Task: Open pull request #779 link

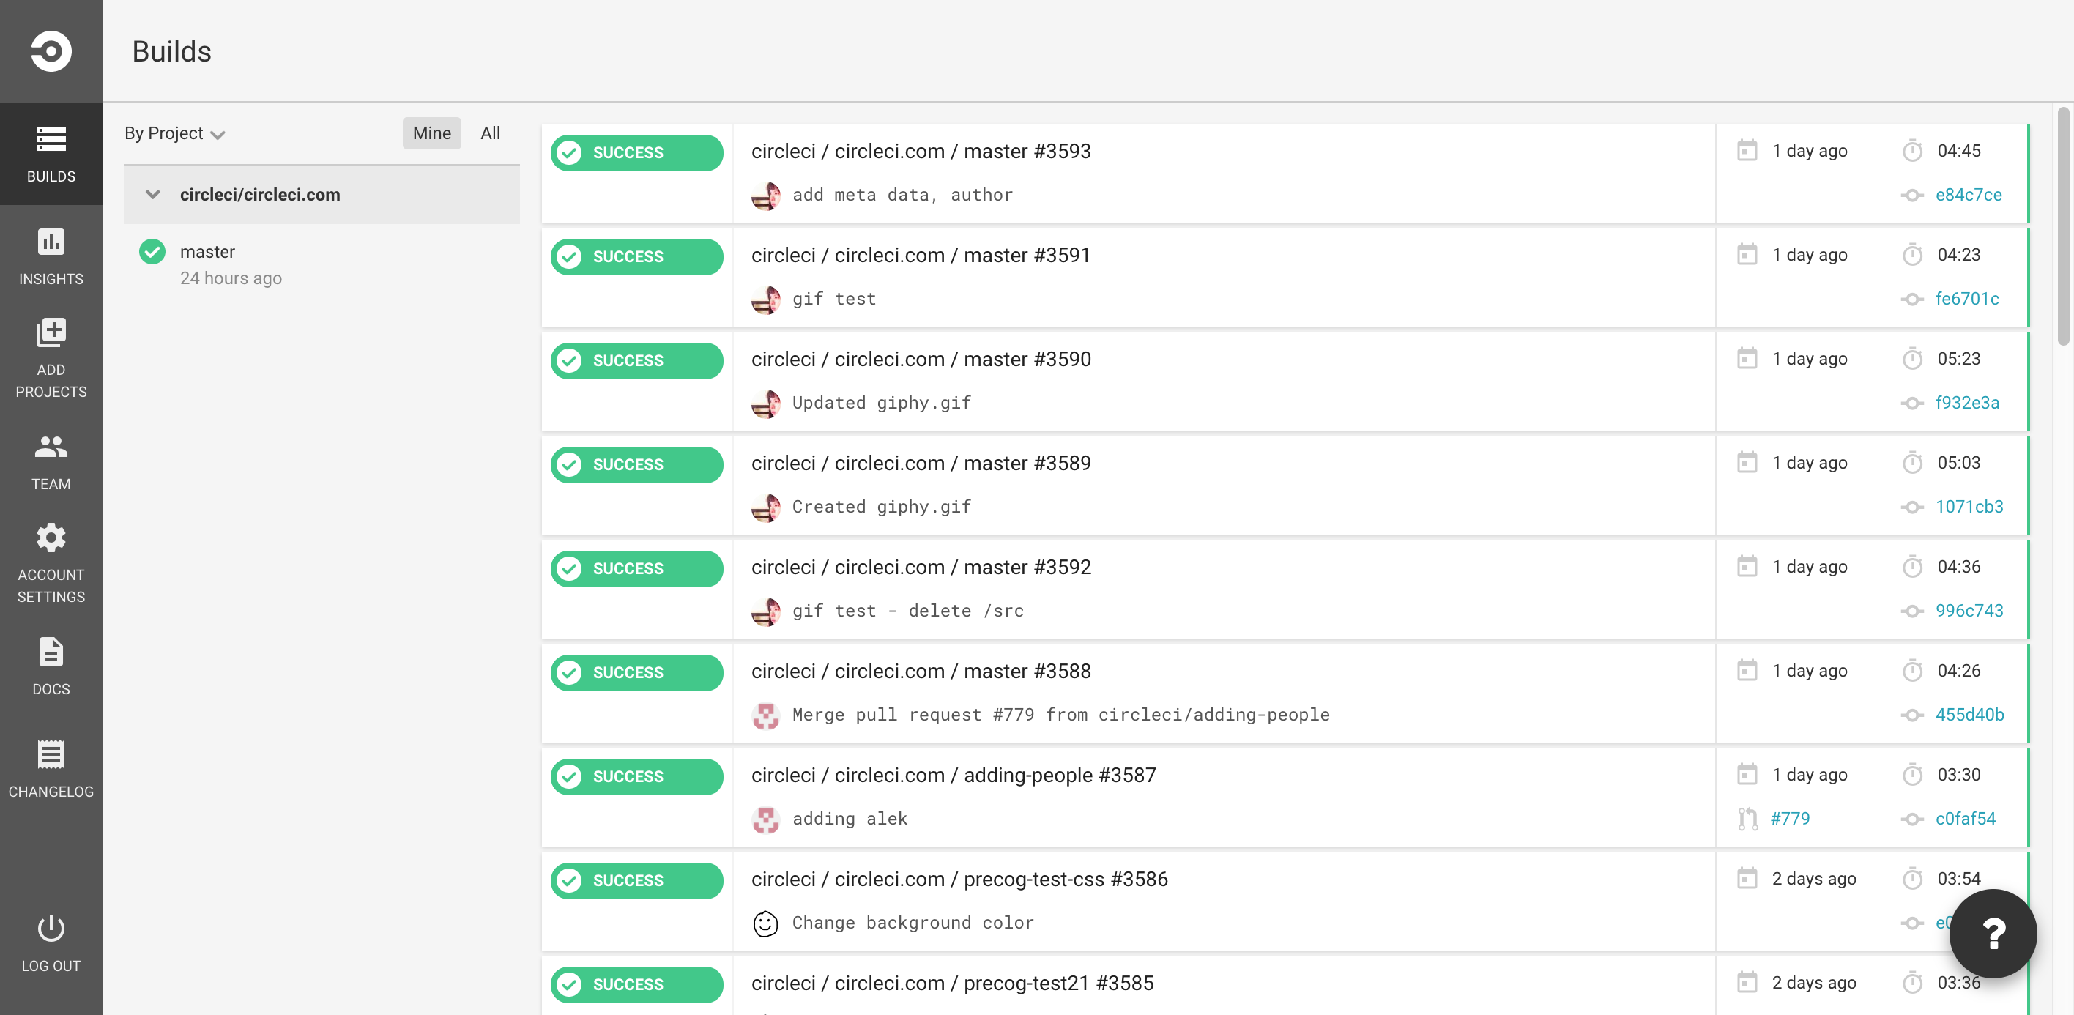Action: coord(1790,819)
